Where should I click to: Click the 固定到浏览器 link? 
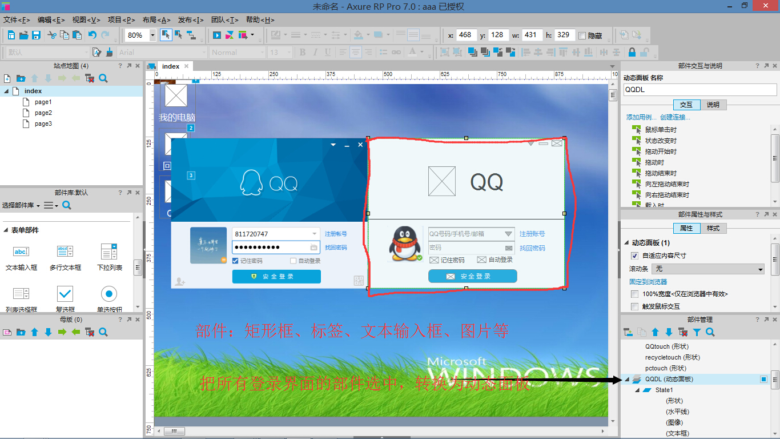pos(648,282)
